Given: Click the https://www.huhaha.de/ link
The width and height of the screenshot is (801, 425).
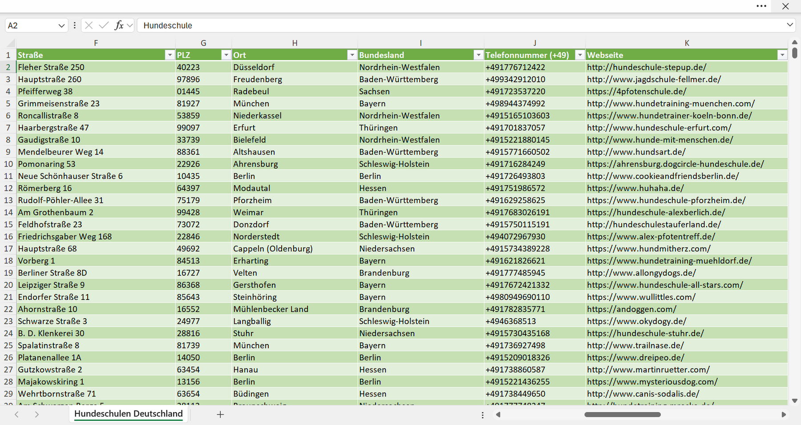Looking at the screenshot, I should (x=635, y=188).
